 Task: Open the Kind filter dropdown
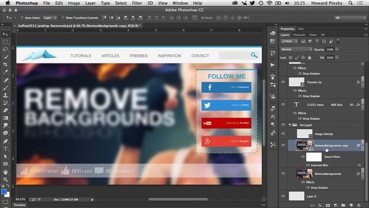pos(289,41)
